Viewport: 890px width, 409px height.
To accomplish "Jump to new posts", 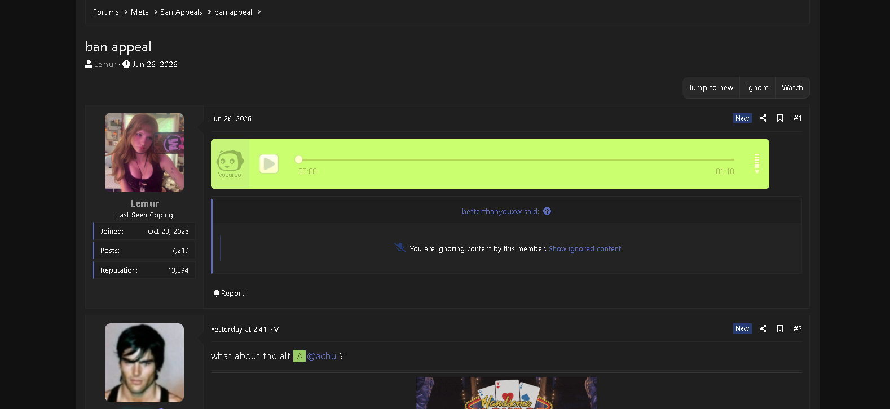I will coord(711,88).
